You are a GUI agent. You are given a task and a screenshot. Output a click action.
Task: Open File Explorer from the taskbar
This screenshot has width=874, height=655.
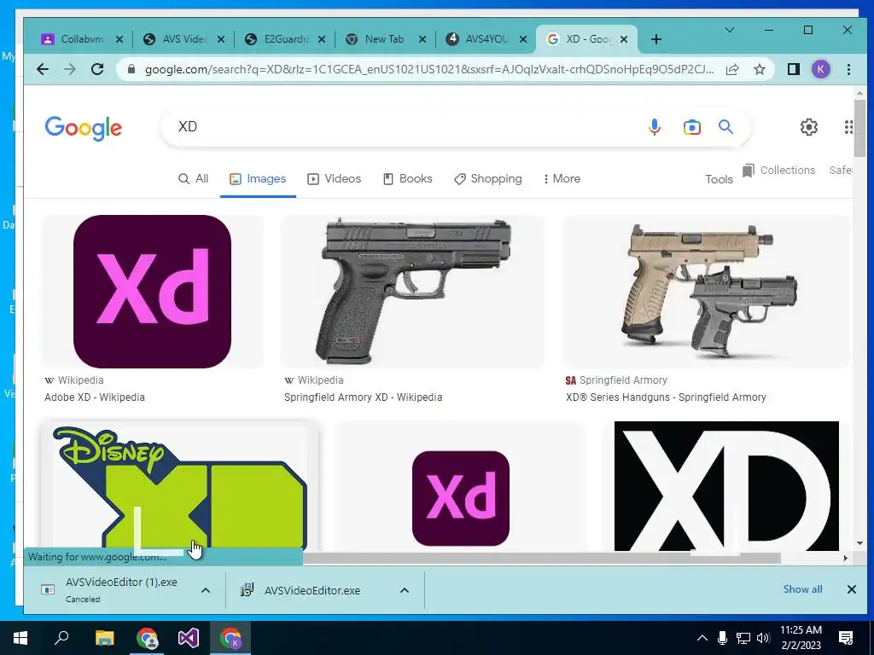pos(104,638)
